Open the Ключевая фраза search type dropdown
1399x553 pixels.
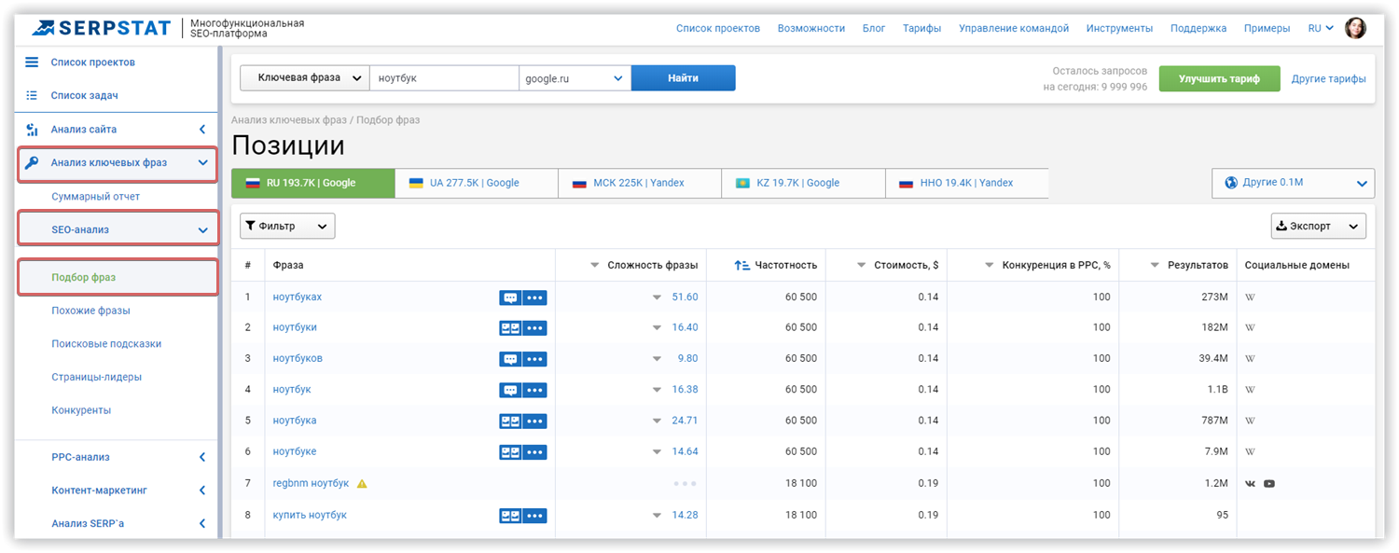click(305, 78)
